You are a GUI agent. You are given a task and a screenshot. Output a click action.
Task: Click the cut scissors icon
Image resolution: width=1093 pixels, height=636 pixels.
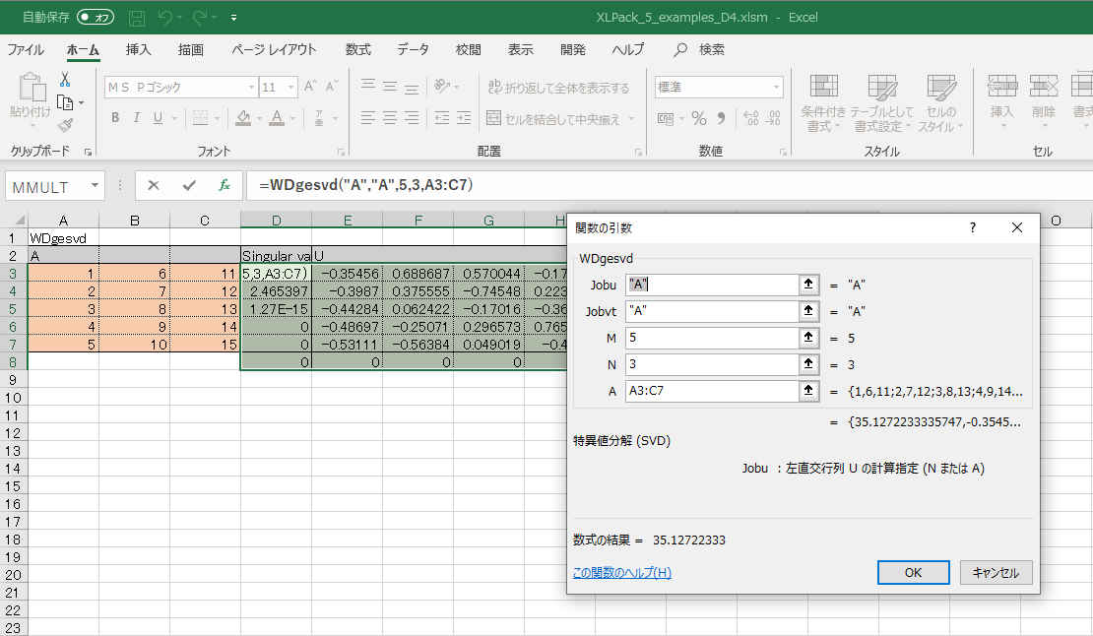click(x=65, y=80)
